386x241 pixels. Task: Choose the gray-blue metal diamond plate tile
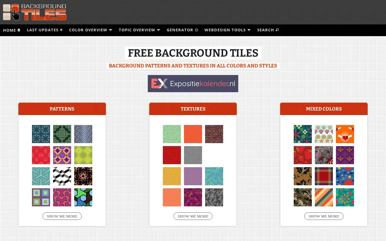[x=83, y=134]
